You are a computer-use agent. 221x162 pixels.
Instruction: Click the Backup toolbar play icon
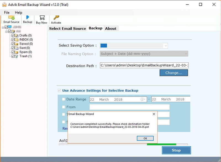28,17
